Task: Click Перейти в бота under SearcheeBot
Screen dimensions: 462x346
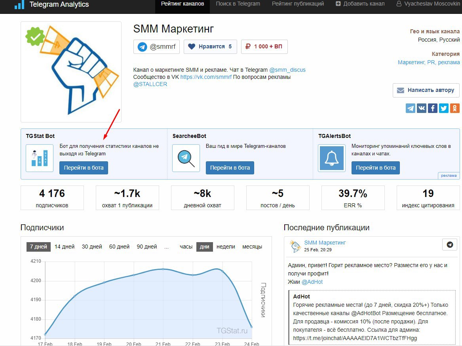Action: [x=230, y=168]
